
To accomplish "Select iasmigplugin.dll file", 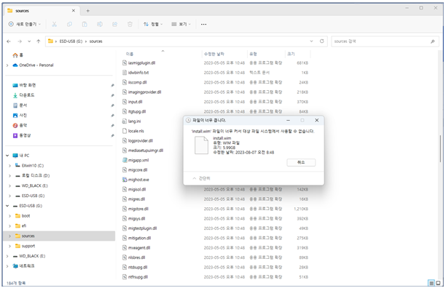I will click(138, 63).
